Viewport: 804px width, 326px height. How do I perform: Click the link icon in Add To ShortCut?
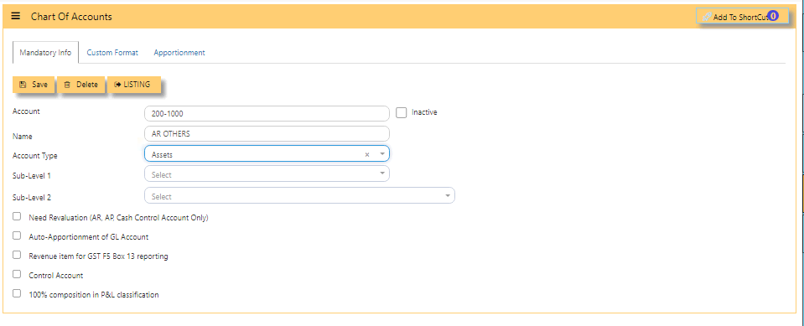pyautogui.click(x=707, y=17)
